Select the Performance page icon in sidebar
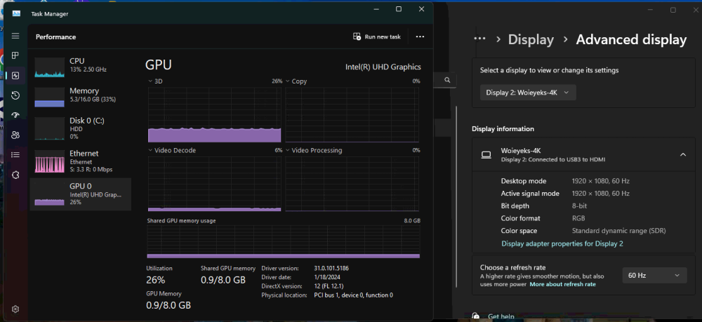This screenshot has width=702, height=322. pyautogui.click(x=15, y=76)
